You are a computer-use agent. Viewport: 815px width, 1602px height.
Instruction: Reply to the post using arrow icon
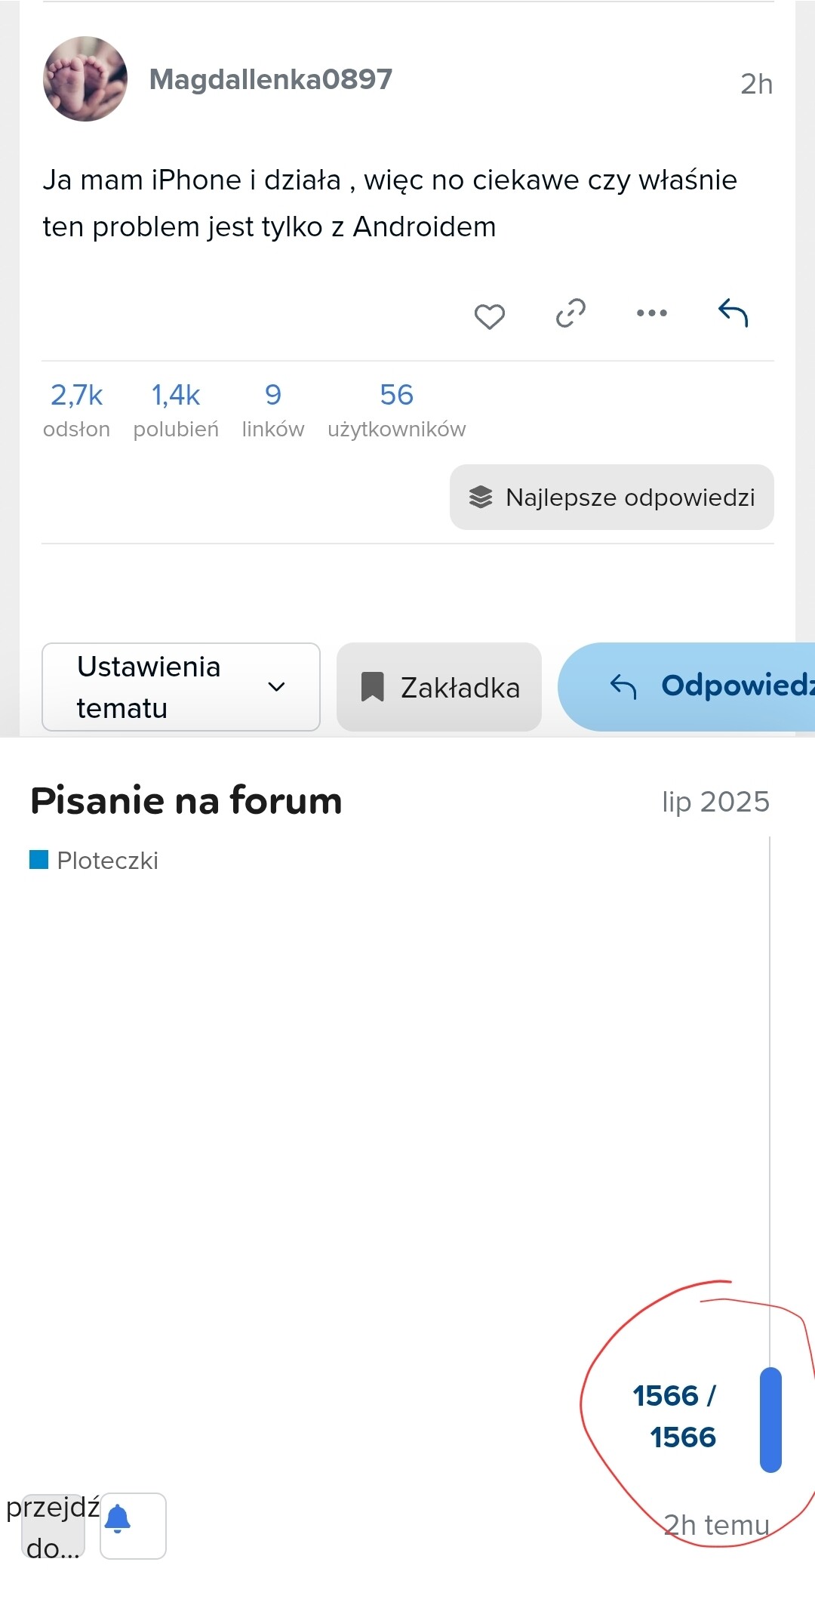(733, 313)
